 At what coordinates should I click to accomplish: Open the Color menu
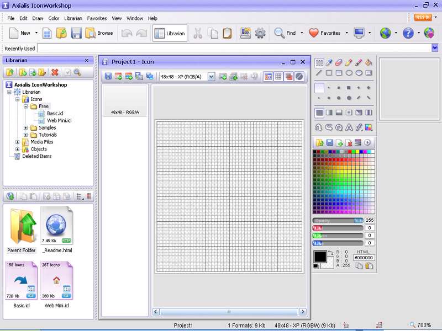click(x=54, y=18)
